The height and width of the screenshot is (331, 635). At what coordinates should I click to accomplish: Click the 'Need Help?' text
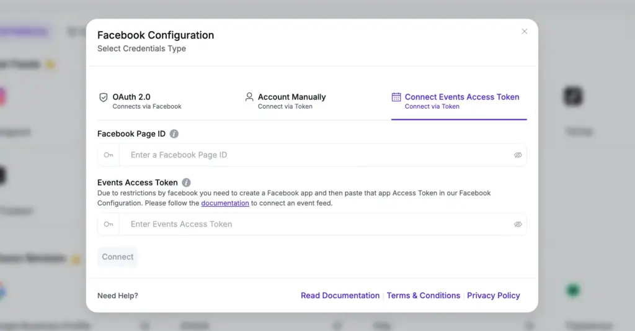click(117, 296)
